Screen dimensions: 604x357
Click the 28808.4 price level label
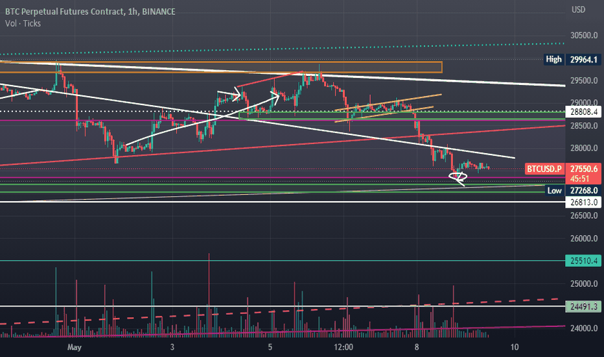pyautogui.click(x=583, y=112)
